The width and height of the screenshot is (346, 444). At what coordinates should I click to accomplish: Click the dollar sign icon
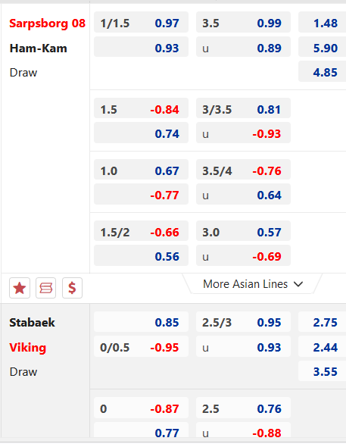tap(72, 288)
